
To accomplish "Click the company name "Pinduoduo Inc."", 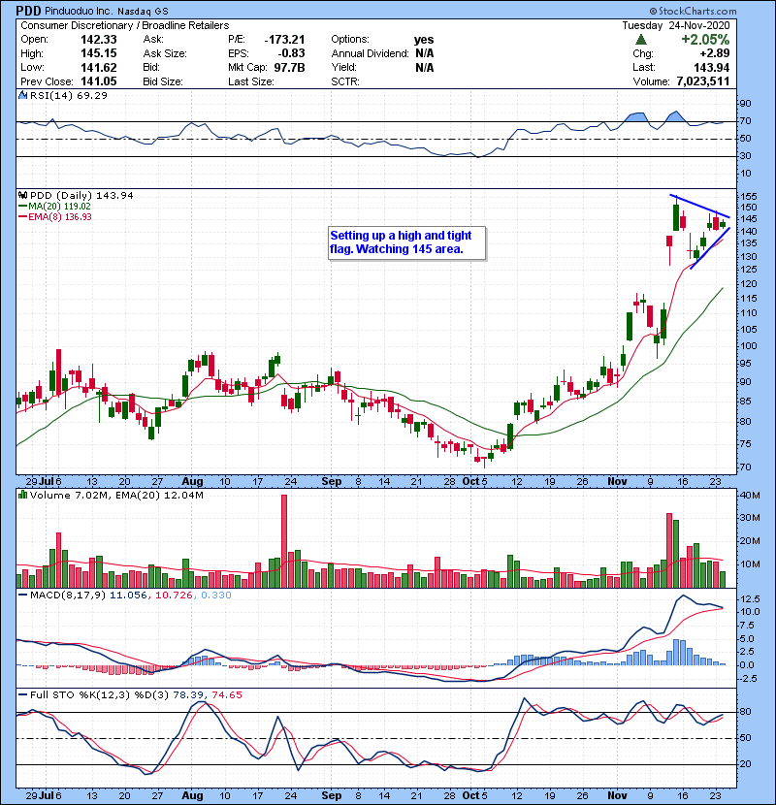I will point(79,12).
